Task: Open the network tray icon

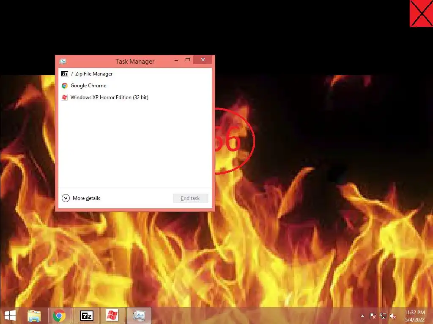Action: tap(383, 316)
